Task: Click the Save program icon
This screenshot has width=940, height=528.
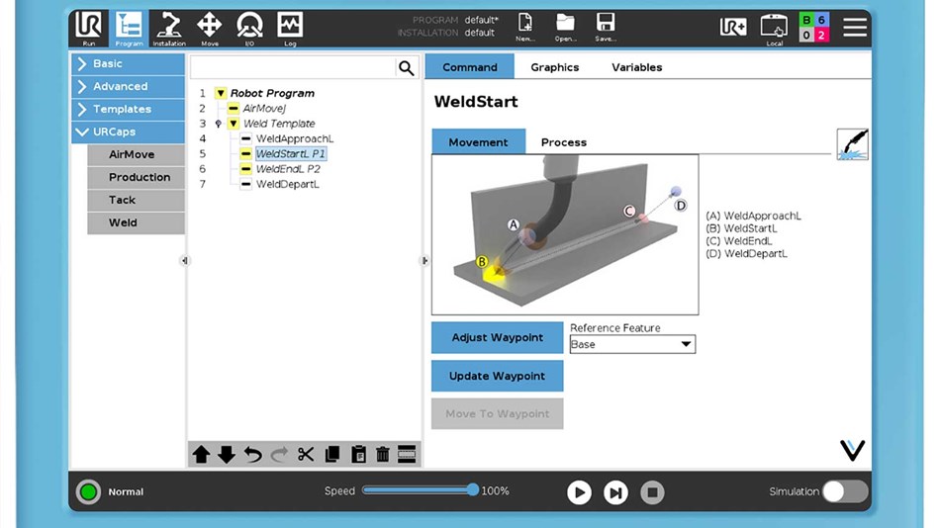Action: tap(605, 27)
